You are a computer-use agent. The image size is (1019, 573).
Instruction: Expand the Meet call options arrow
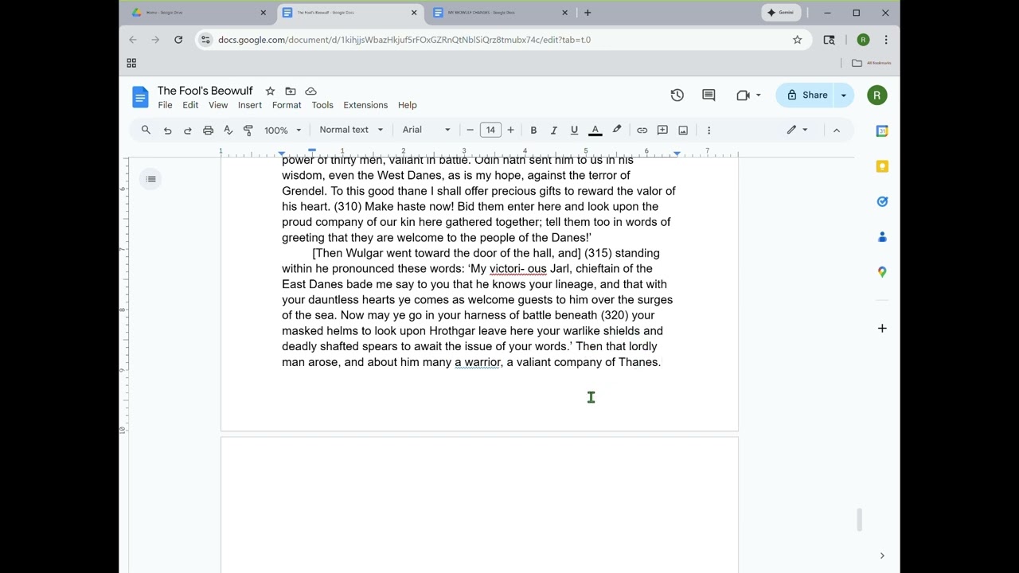[x=758, y=95]
